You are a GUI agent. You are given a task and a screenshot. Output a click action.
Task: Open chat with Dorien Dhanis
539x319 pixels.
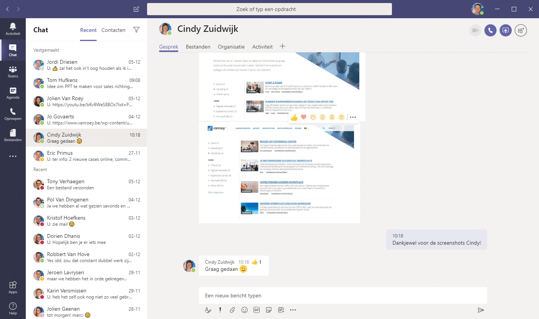86,239
